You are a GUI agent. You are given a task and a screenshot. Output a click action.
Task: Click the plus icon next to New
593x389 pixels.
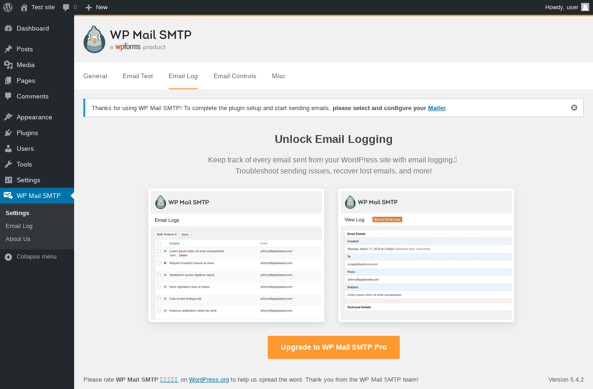89,7
